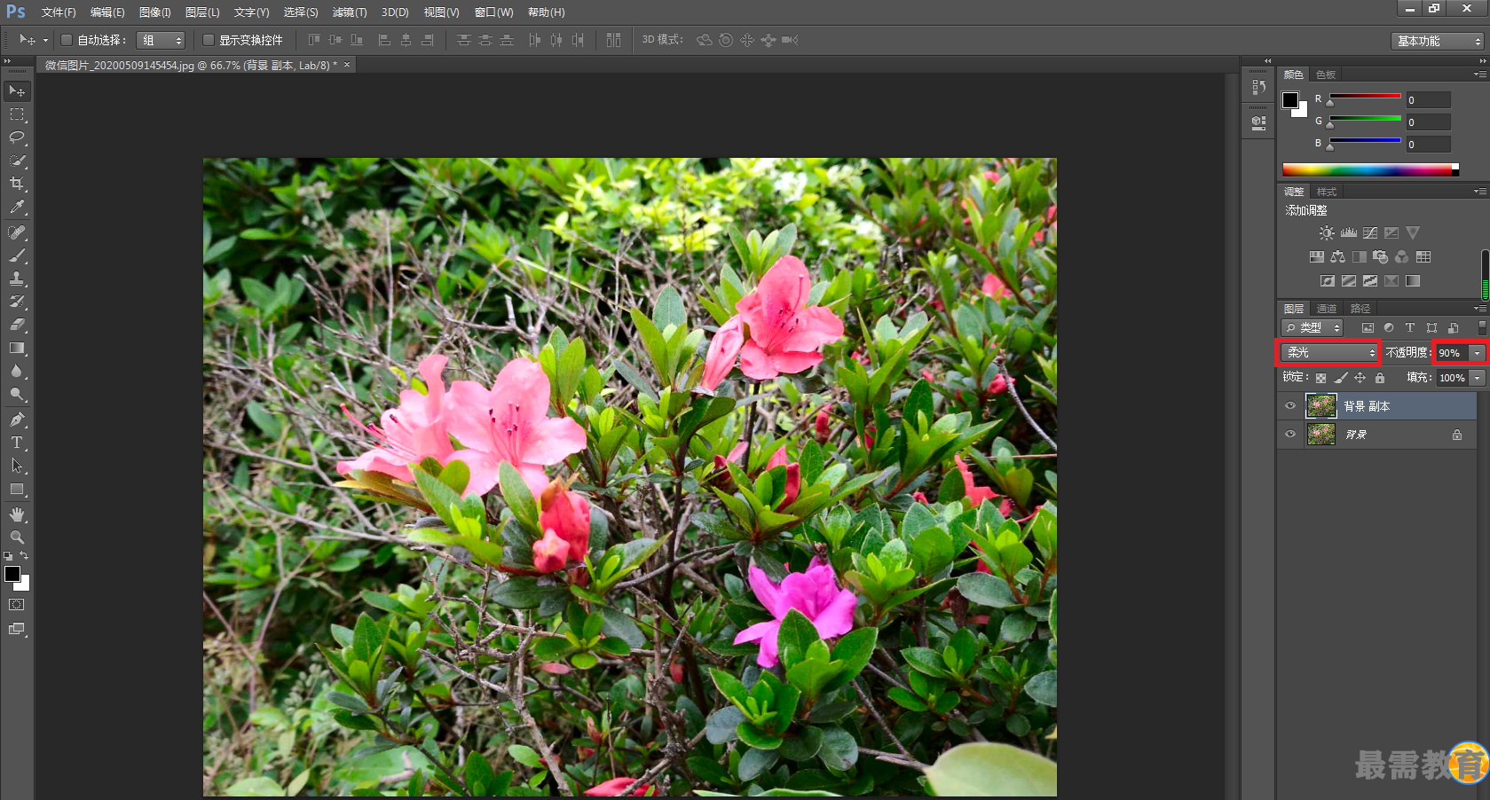The width and height of the screenshot is (1490, 800).
Task: Hide the 背景 副本 layer
Action: [1290, 406]
